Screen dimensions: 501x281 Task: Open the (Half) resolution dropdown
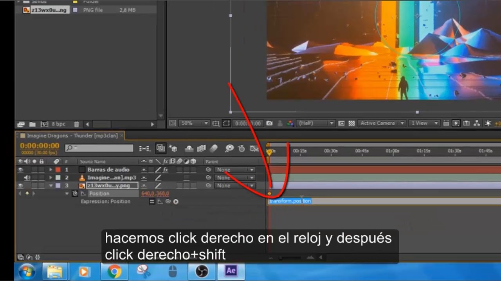click(315, 123)
